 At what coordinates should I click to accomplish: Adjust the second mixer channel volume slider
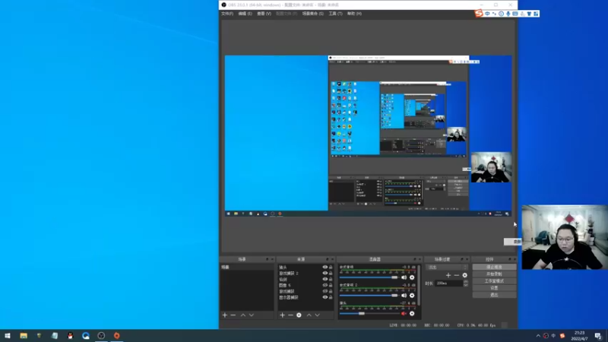tap(369, 296)
